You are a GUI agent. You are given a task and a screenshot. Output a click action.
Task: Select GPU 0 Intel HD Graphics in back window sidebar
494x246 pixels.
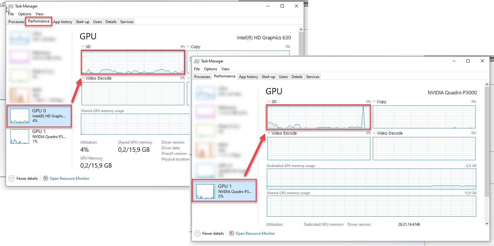[39, 116]
